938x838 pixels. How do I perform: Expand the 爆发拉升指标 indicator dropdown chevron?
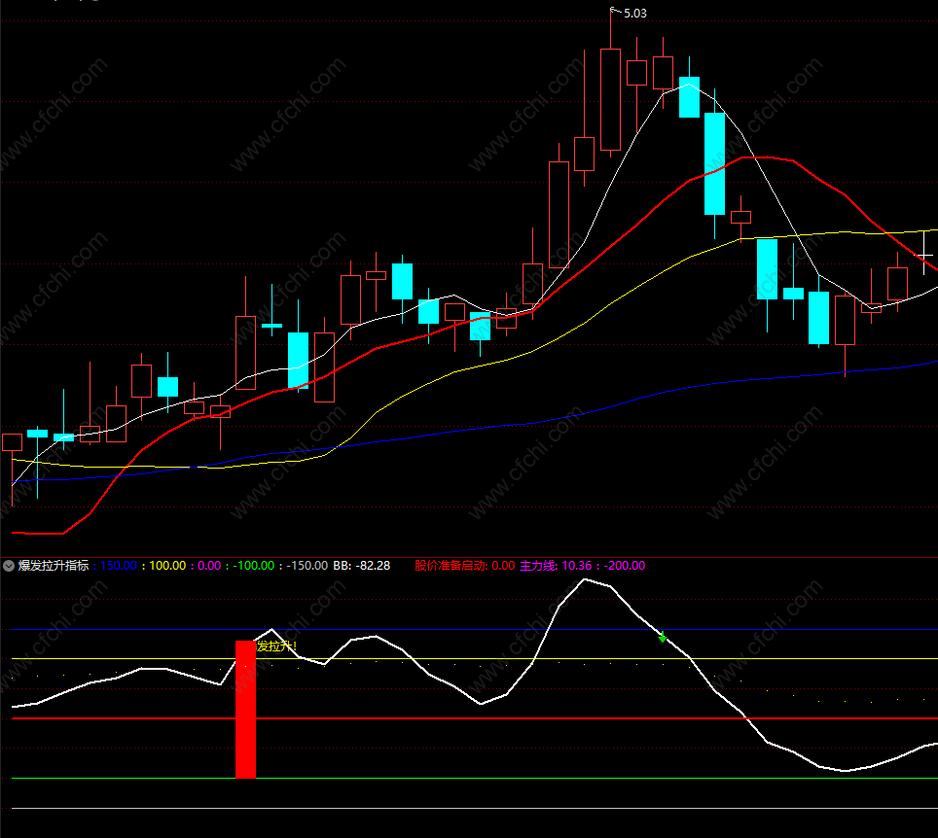click(x=10, y=566)
